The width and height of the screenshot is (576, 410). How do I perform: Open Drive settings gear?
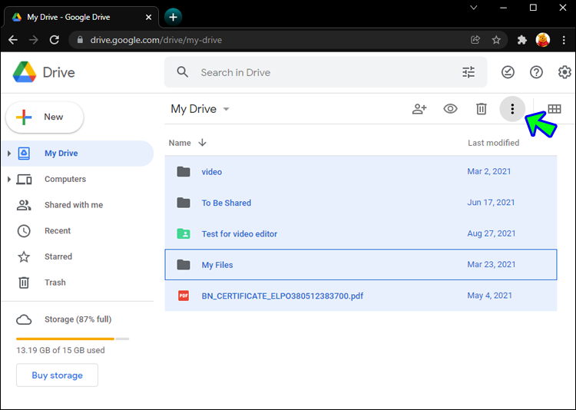[x=565, y=72]
